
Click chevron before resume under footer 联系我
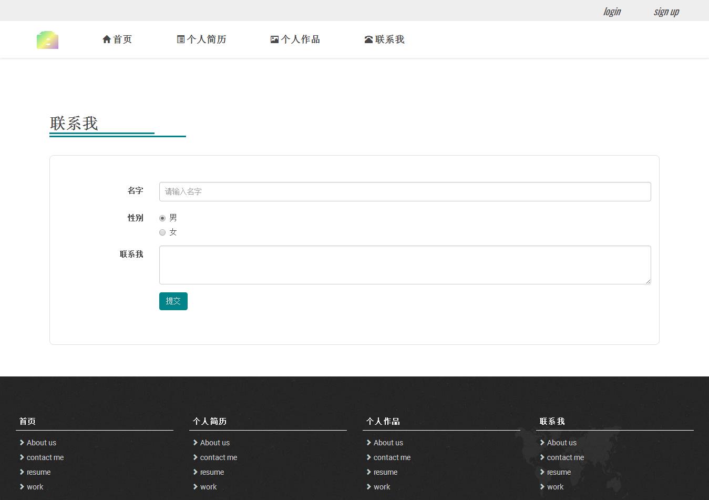[542, 472]
